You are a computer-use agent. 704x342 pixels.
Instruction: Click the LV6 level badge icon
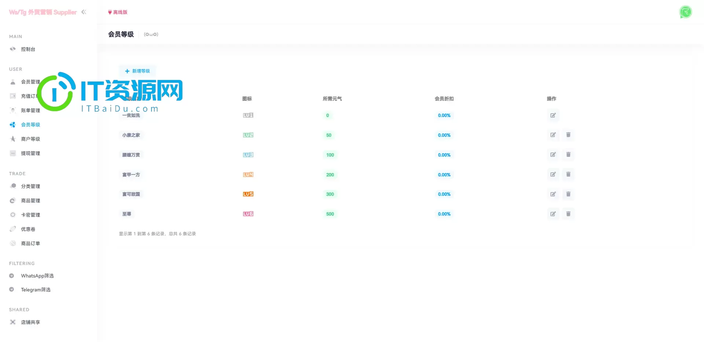(248, 214)
